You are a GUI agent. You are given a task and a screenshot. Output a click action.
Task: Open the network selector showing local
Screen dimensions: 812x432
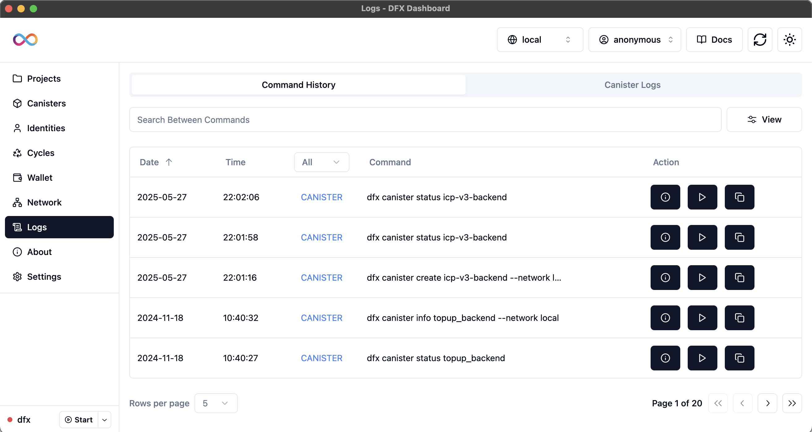pyautogui.click(x=540, y=39)
